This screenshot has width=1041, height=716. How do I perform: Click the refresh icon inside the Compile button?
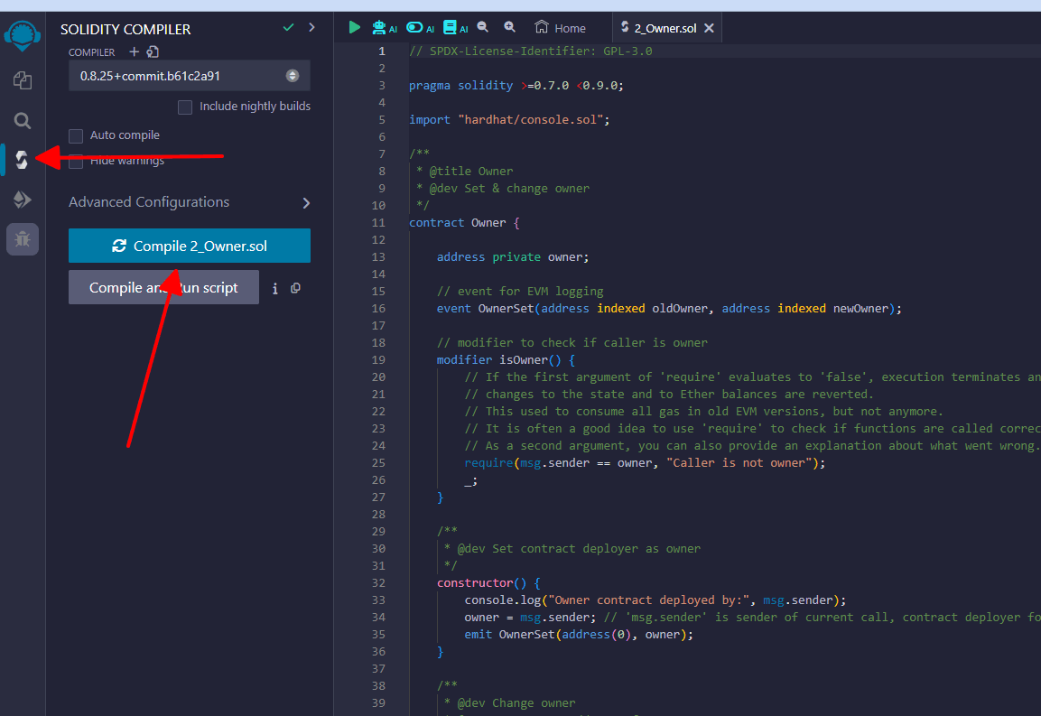[x=119, y=246]
